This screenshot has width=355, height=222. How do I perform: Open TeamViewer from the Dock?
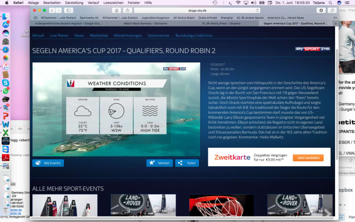coord(5,149)
